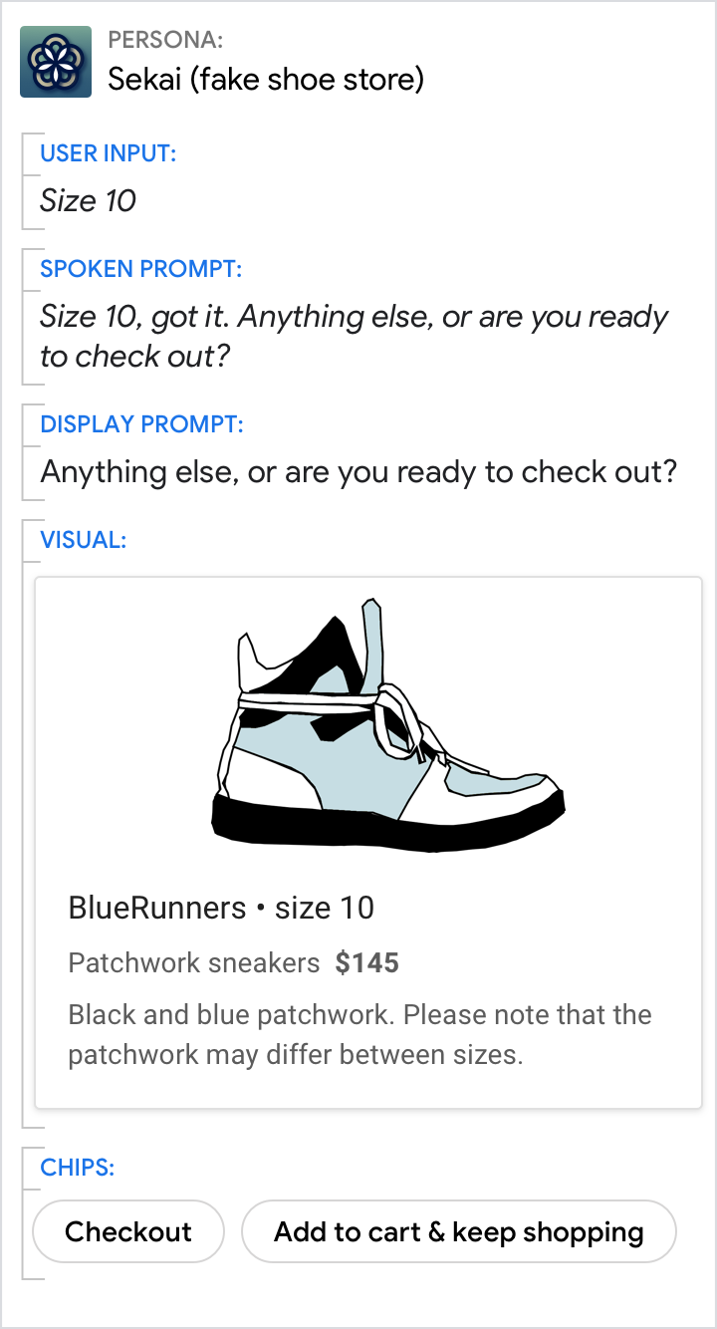Click the USER INPUT section label

point(108,153)
